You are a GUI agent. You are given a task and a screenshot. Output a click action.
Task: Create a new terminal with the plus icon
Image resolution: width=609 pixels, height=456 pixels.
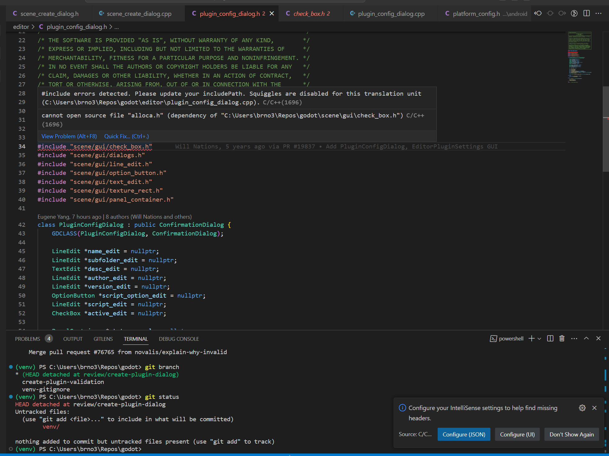click(x=531, y=339)
